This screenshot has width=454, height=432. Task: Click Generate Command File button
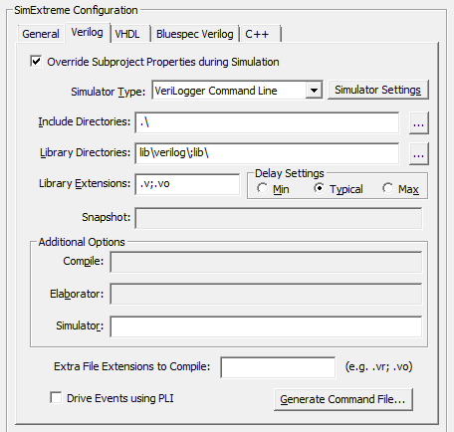[343, 399]
